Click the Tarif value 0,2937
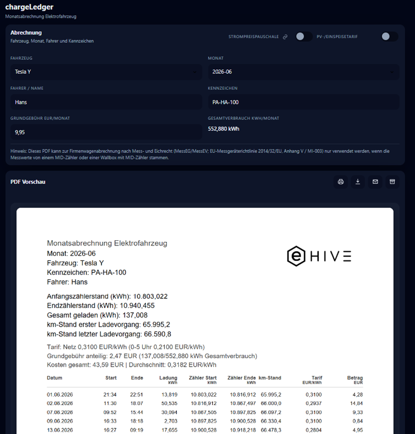 tap(314, 404)
